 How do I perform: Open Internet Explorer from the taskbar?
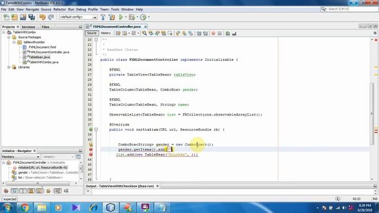(94, 208)
